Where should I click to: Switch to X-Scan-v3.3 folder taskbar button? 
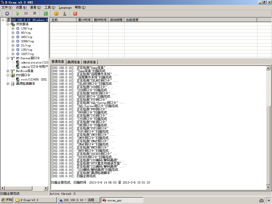point(35,200)
